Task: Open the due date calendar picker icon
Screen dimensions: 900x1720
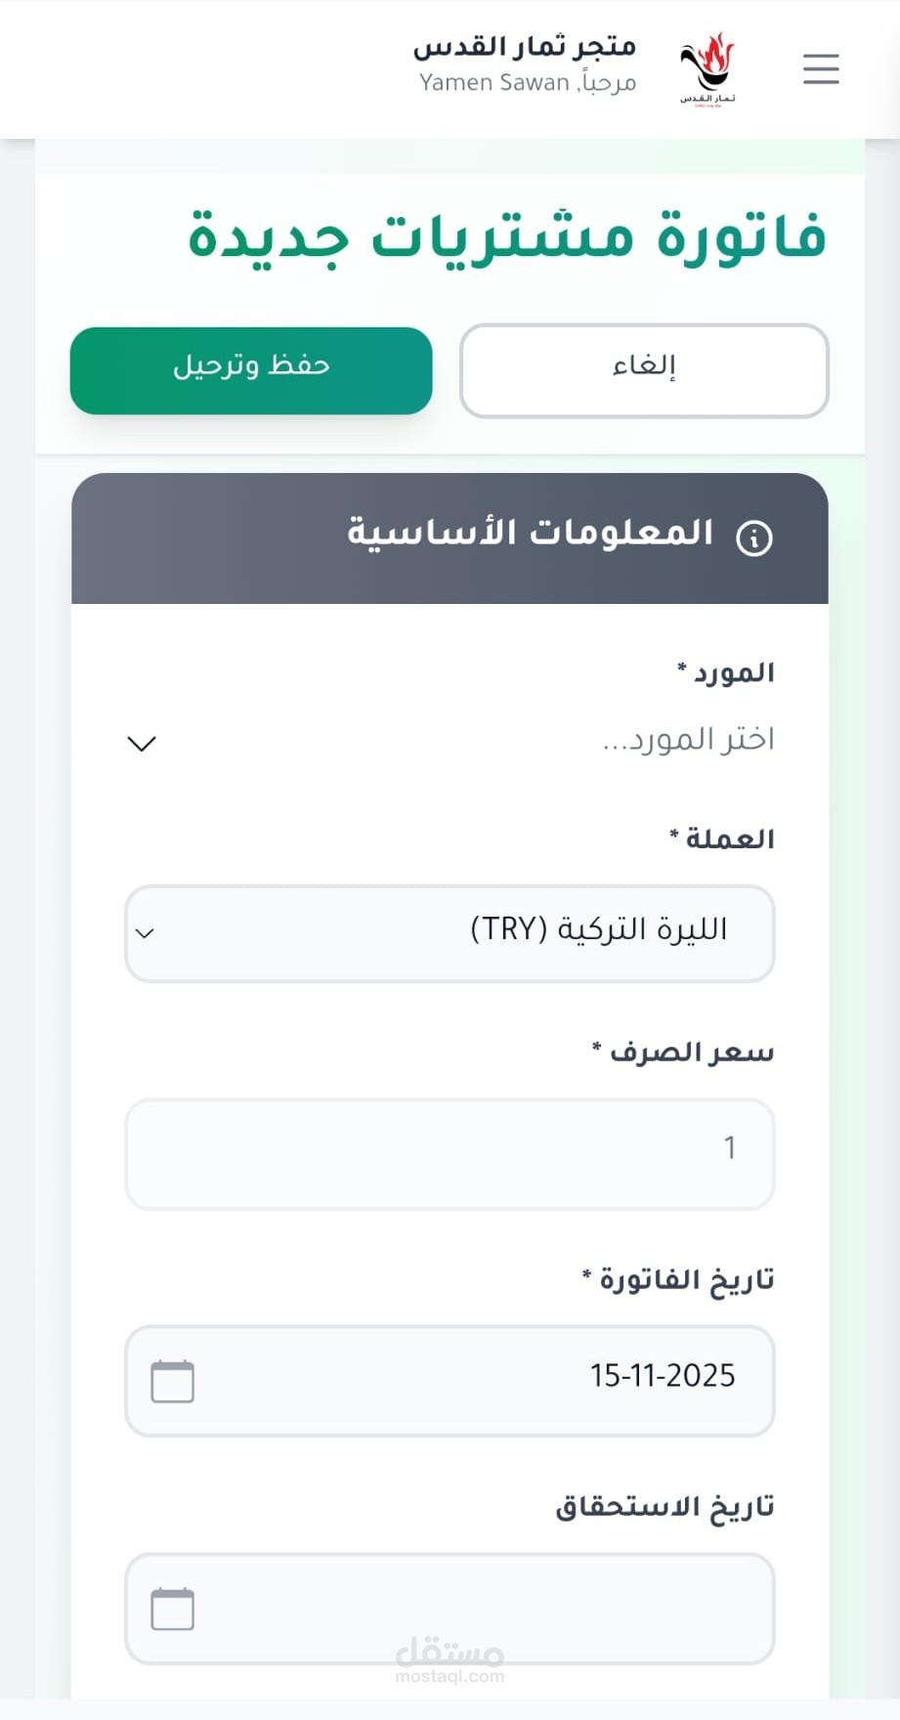Action: pyautogui.click(x=172, y=1609)
